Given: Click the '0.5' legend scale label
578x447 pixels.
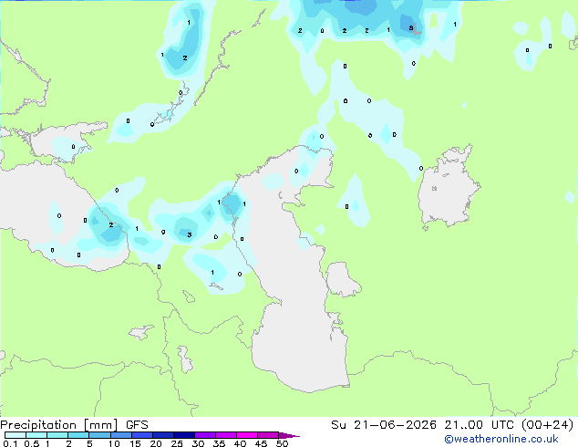Looking at the screenshot, I should [32, 443].
